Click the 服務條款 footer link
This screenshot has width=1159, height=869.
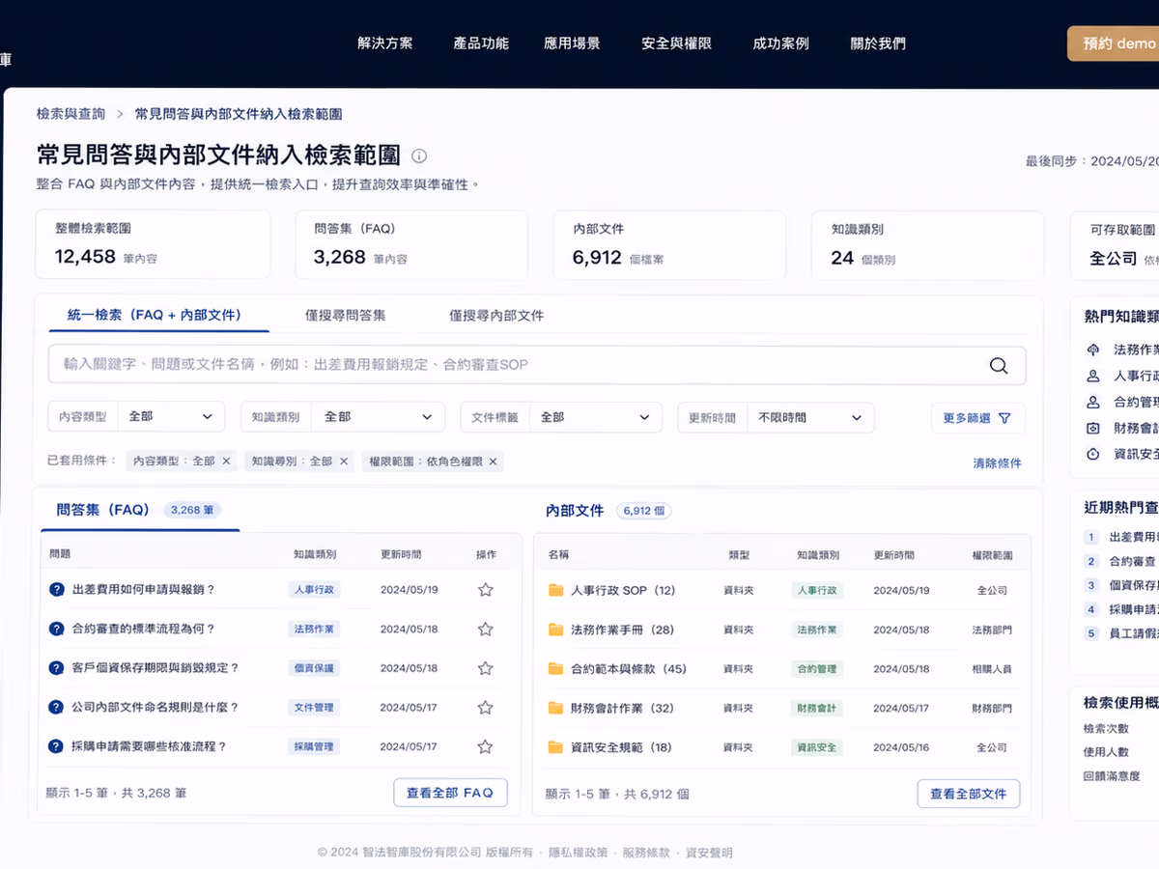pos(646,853)
